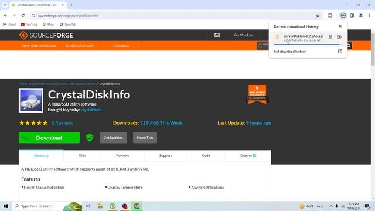Viewport: 375px width, 211px height.
Task: Open Task View on the taskbar
Action: click(x=88, y=206)
